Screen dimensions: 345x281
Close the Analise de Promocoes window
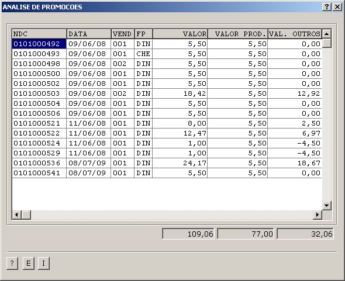click(337, 7)
